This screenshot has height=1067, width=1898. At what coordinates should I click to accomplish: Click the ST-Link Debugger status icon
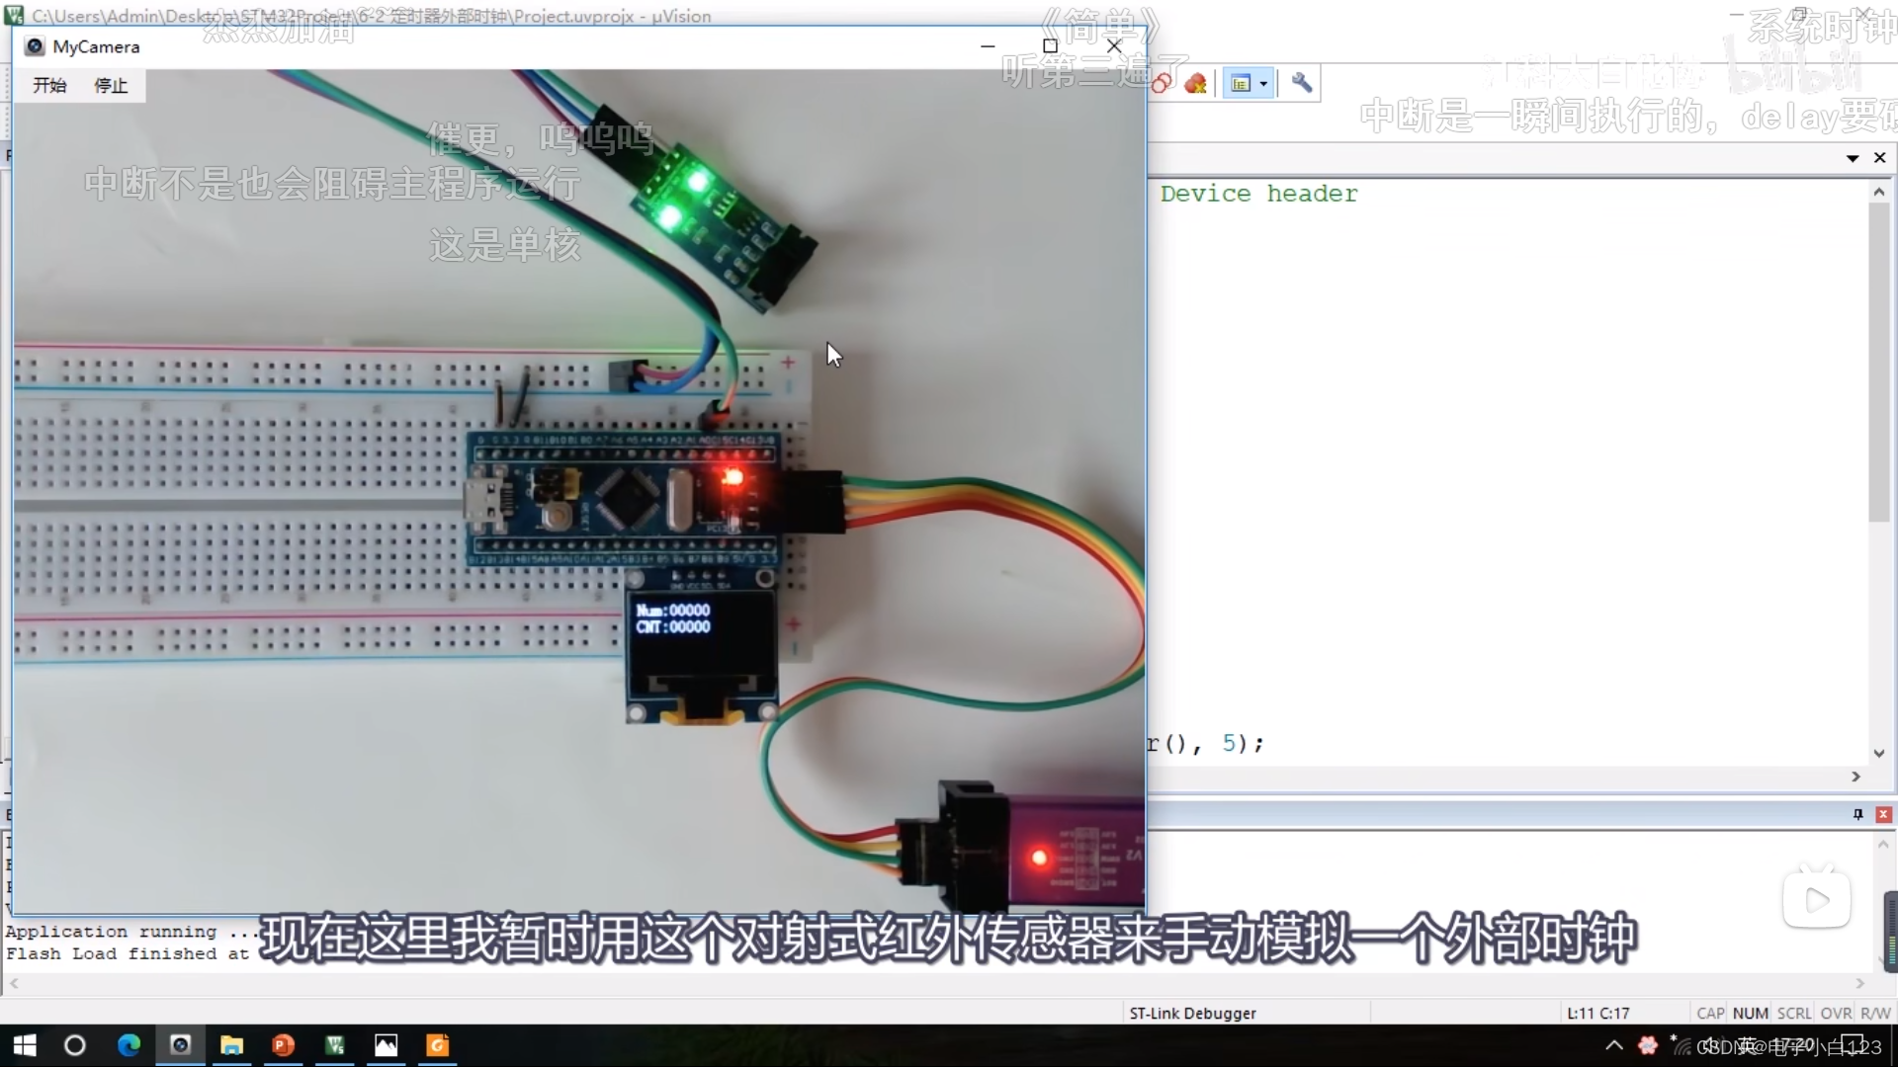[1190, 1013]
